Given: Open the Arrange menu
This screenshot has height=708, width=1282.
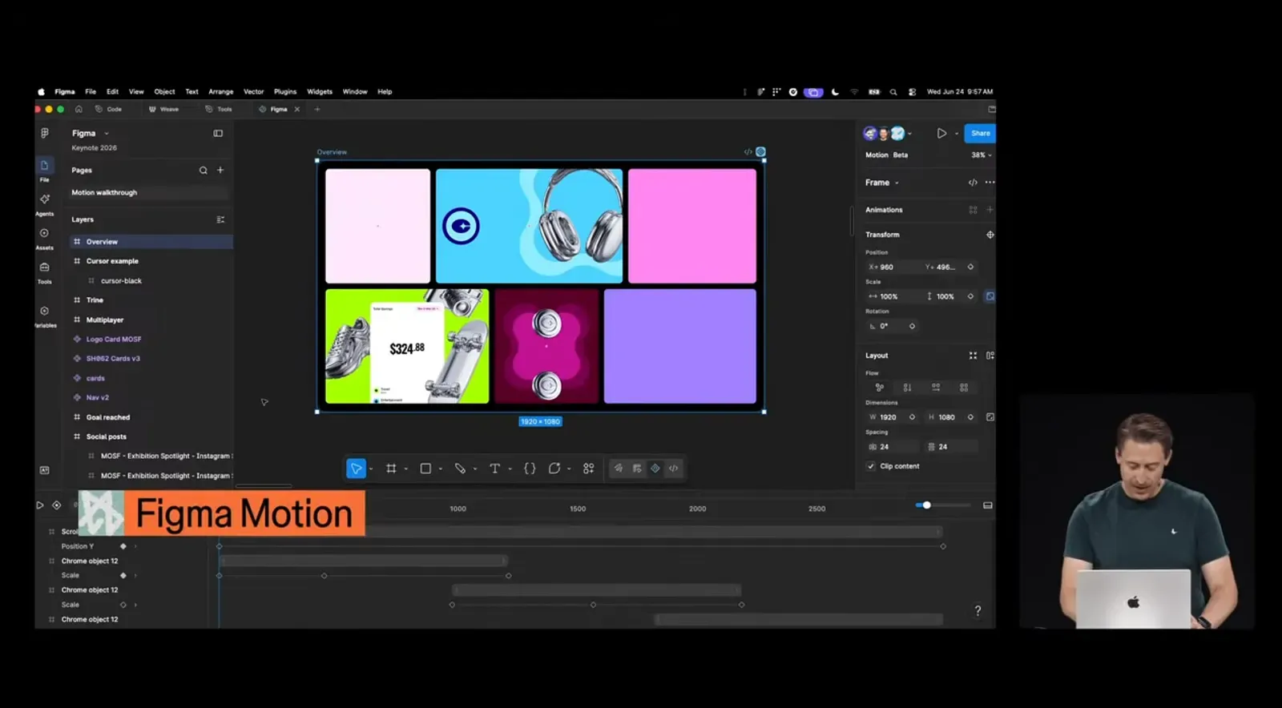Looking at the screenshot, I should [221, 92].
